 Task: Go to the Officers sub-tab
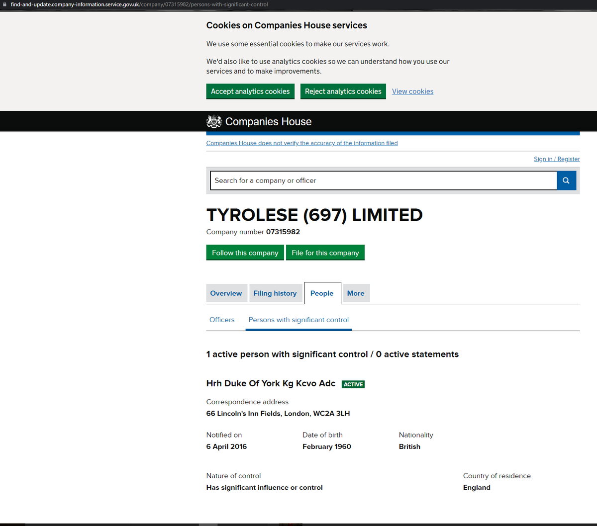222,320
